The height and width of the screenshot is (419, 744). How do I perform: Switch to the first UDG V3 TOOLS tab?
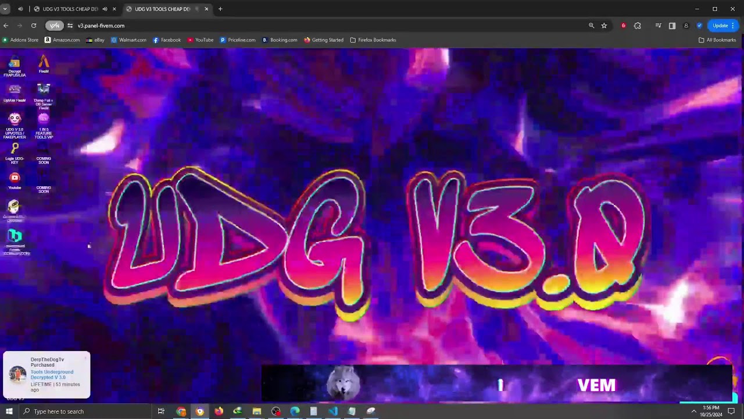[70, 9]
